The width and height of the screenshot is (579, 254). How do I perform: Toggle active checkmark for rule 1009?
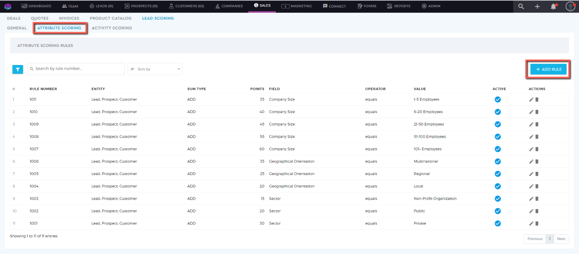(498, 124)
